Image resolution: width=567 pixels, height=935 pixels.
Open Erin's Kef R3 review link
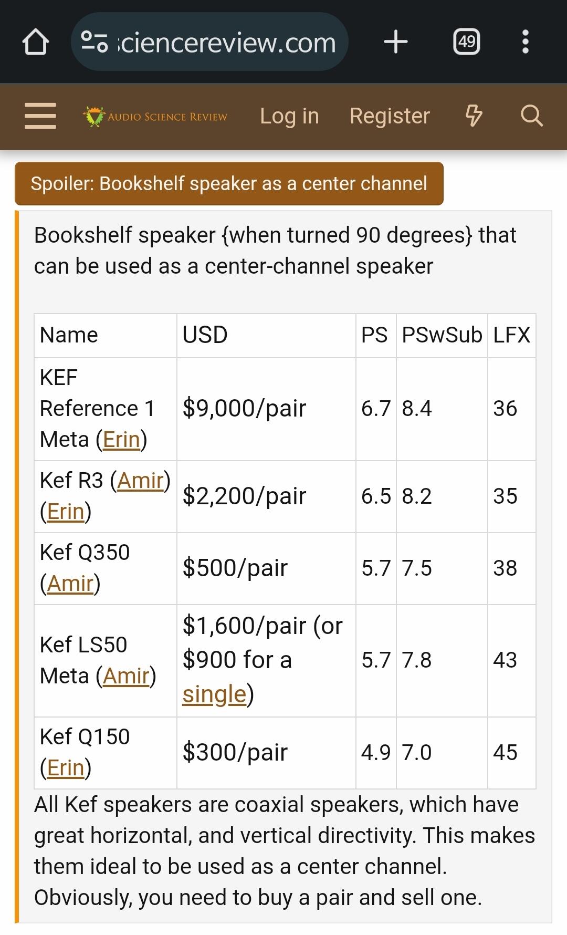pyautogui.click(x=66, y=512)
